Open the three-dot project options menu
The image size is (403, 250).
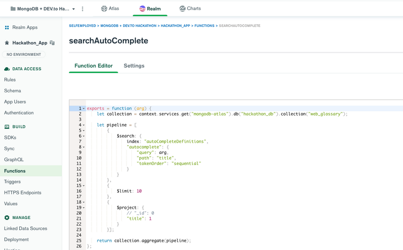click(82, 9)
